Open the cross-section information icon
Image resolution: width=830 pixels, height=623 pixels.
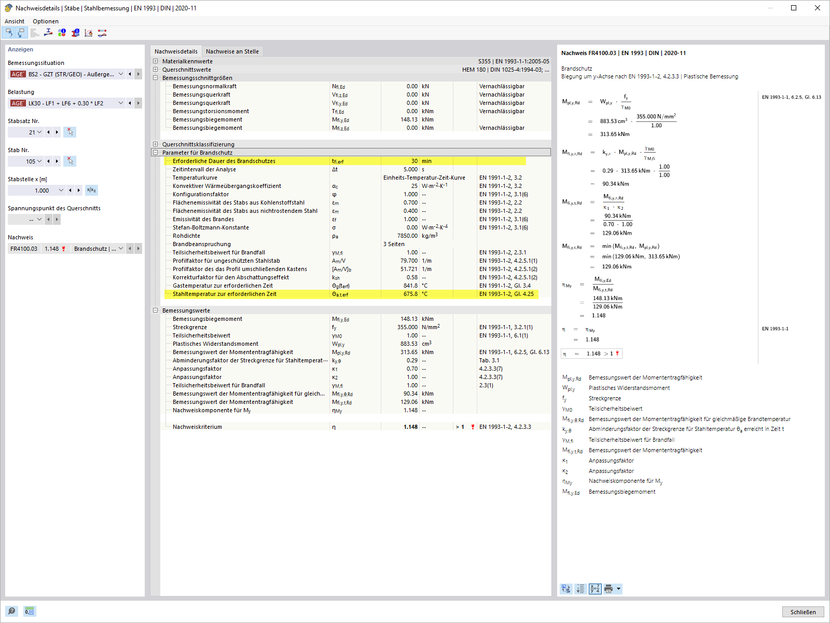pyautogui.click(x=75, y=33)
